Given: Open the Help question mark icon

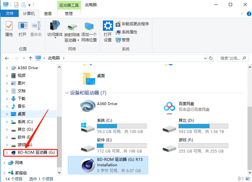Looking at the screenshot, I should 249,14.
